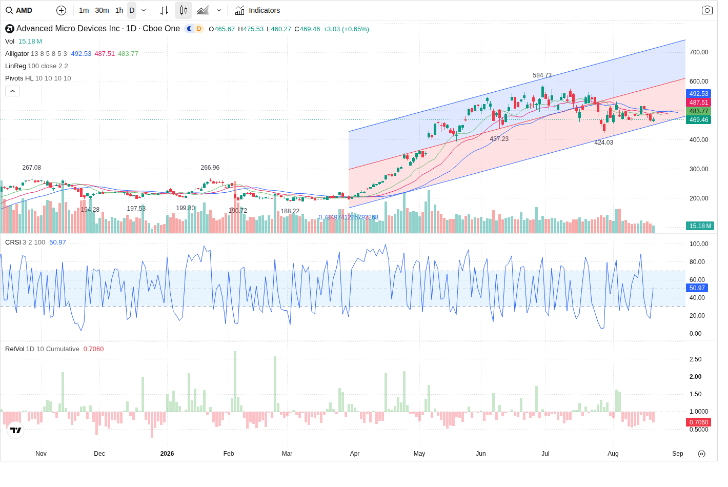Click the Apr time axis label

(355, 454)
